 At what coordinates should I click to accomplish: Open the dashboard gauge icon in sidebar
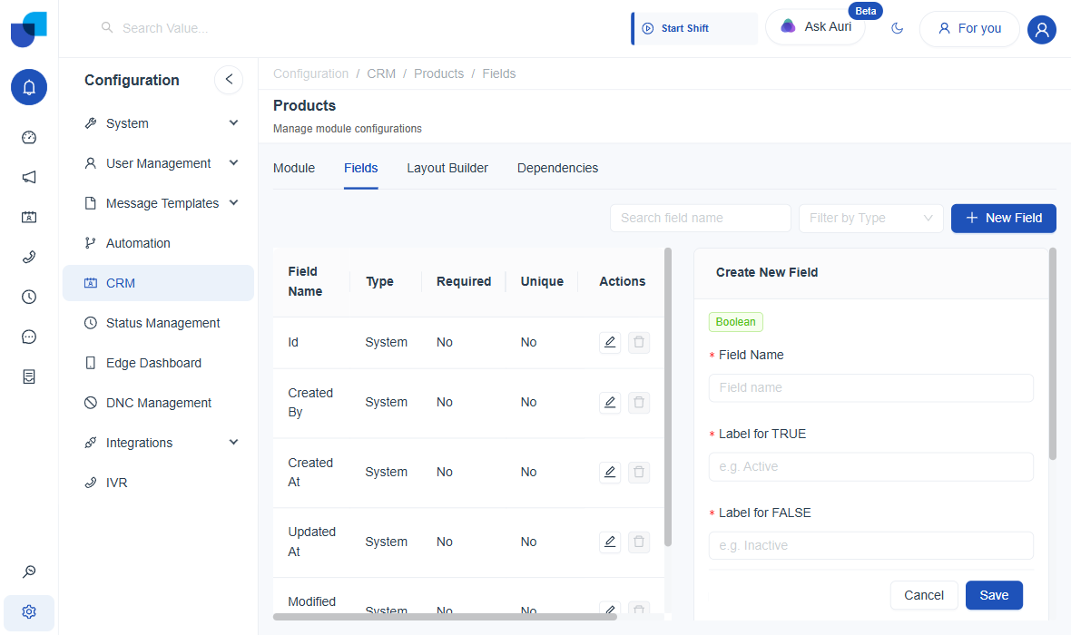29,137
